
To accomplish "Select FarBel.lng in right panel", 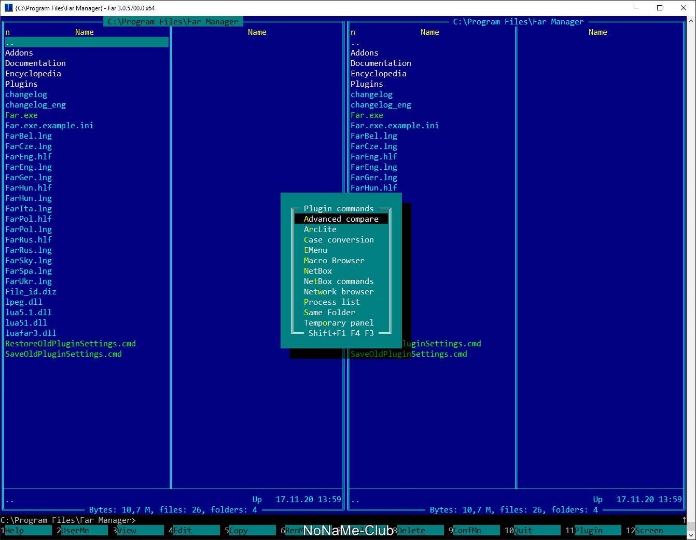I will 374,136.
